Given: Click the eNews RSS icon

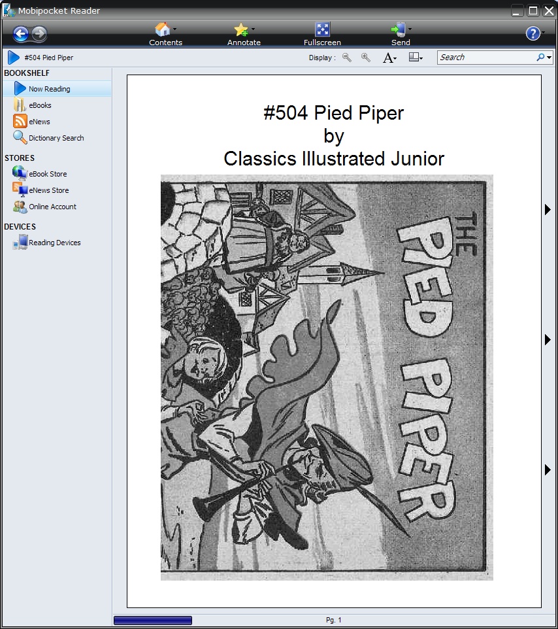Looking at the screenshot, I should click(20, 121).
